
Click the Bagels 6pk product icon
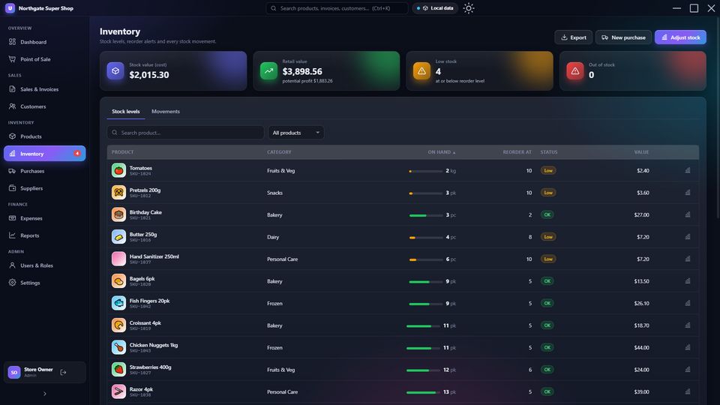coord(118,280)
